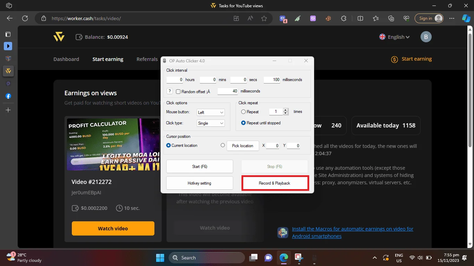Click the X coordinate field

272,146
